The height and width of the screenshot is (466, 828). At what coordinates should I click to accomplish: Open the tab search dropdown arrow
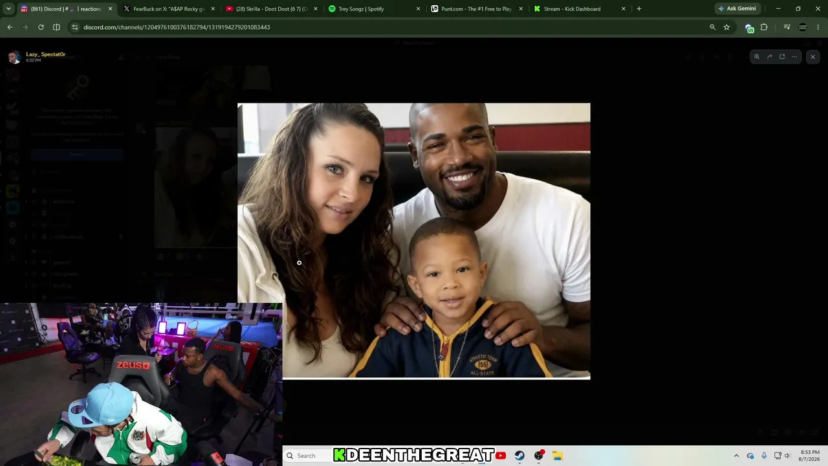[8, 9]
